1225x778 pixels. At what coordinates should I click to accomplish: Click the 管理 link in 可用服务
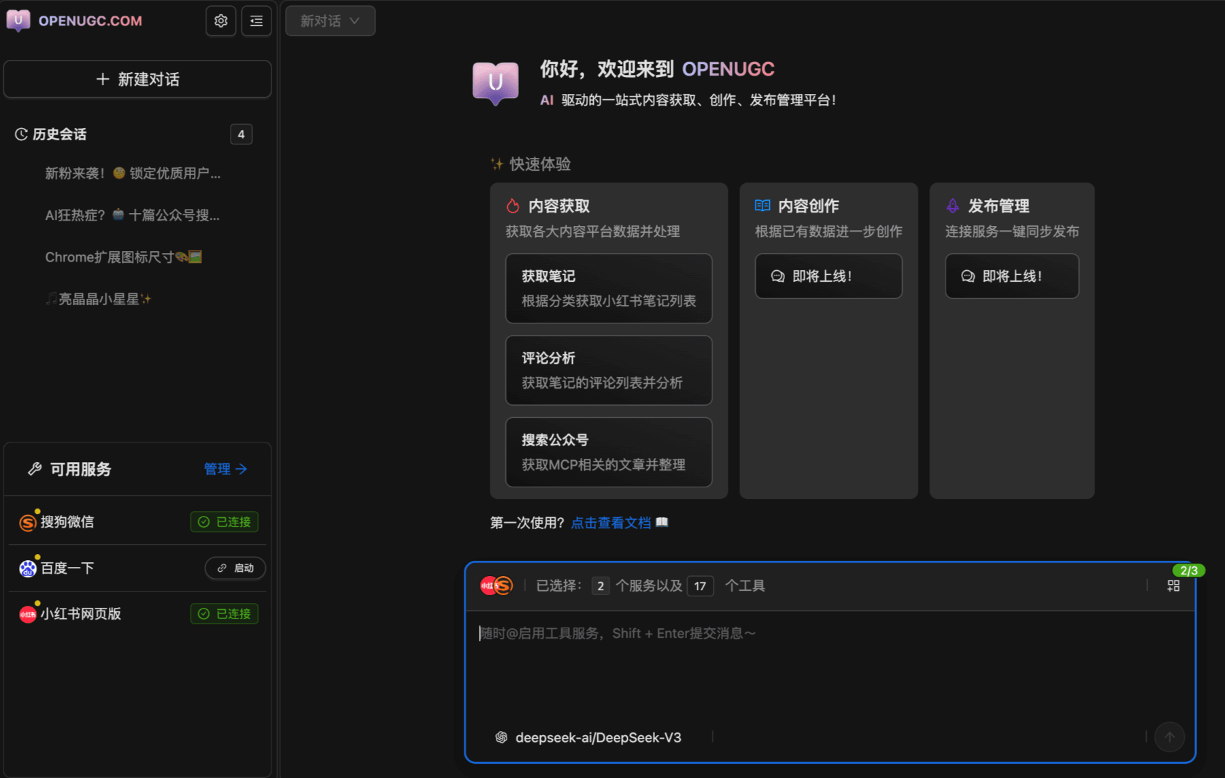tap(225, 469)
